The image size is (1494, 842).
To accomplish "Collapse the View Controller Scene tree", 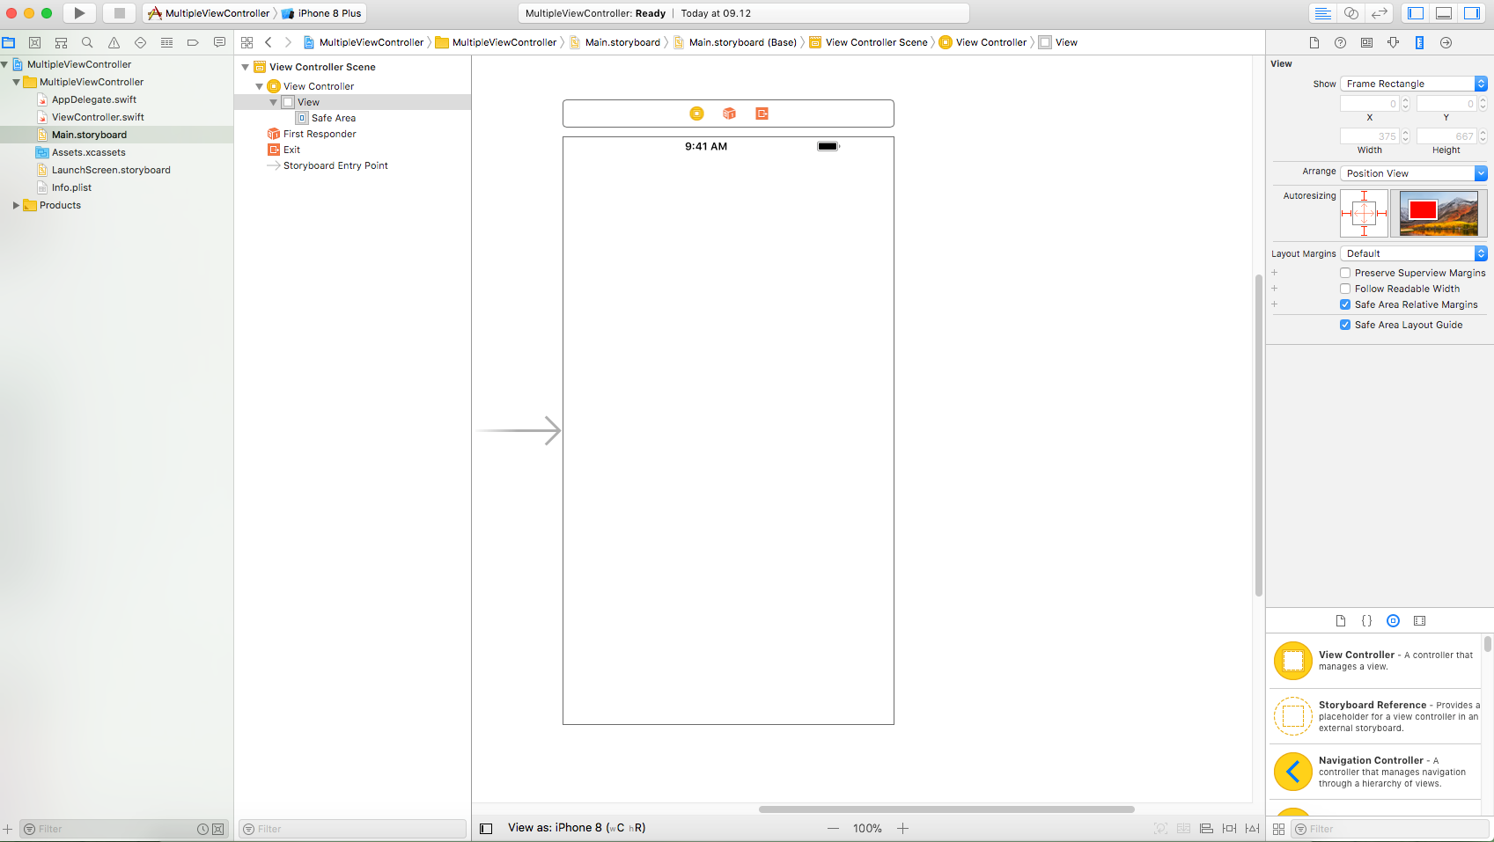I will (245, 66).
